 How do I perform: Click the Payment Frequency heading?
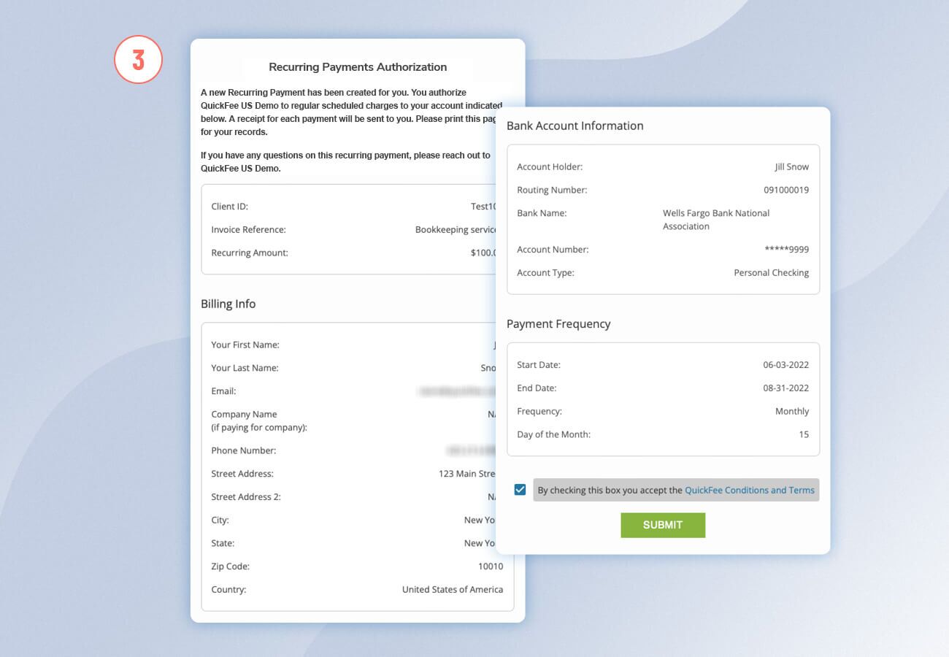coord(558,324)
